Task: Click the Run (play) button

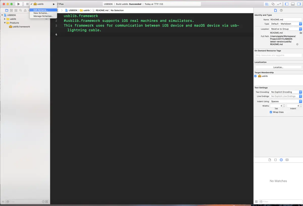Action: [18, 4]
